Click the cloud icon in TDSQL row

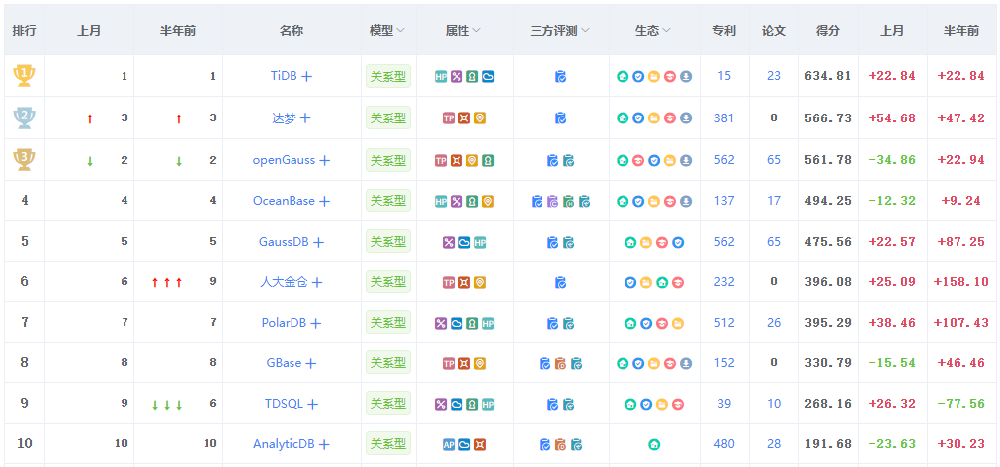point(457,404)
